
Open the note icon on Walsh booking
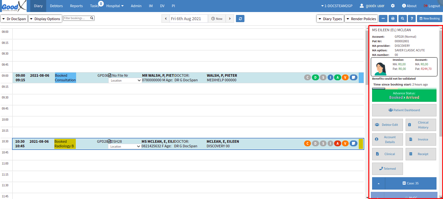(x=354, y=77)
